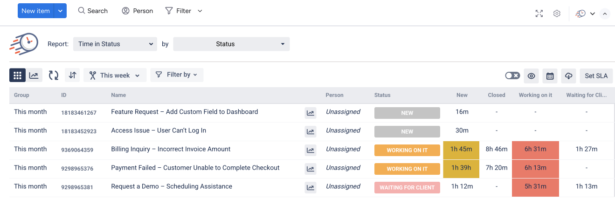Open the Time in Status report dropdown
The image size is (615, 199).
(115, 44)
